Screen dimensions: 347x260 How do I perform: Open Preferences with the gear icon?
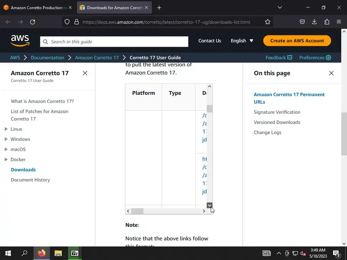point(315,58)
